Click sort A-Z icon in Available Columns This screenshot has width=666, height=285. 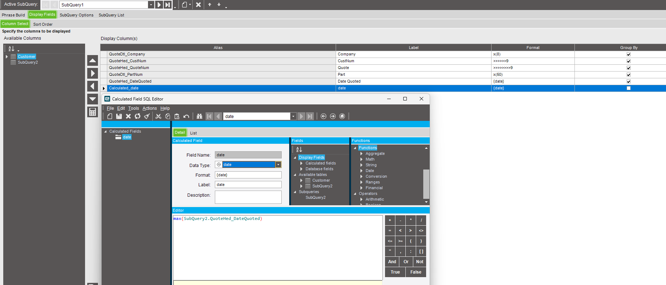[11, 49]
